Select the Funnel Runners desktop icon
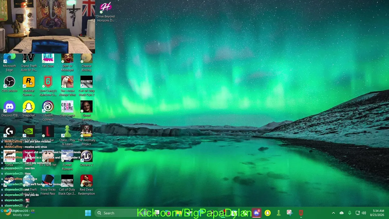Viewport: 389px width, 219px height. click(67, 161)
